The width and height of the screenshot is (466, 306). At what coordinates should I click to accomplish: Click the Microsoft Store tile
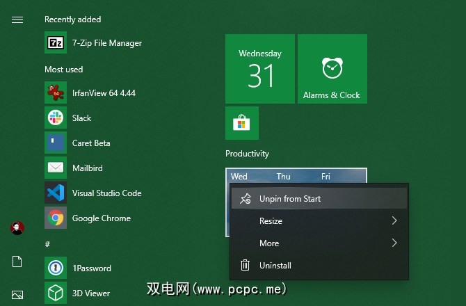point(242,123)
